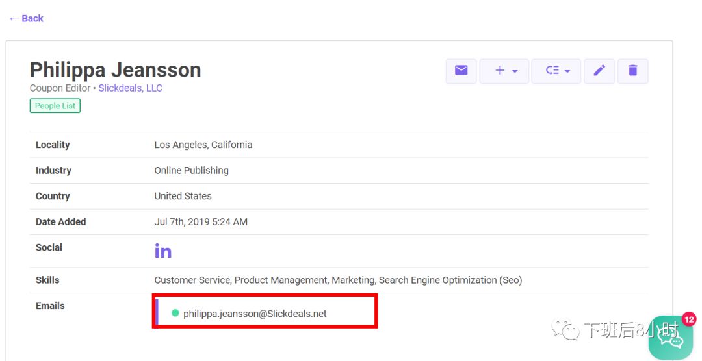Open the Slickdeals, LLC company link
This screenshot has height=361, width=702.
click(x=130, y=88)
